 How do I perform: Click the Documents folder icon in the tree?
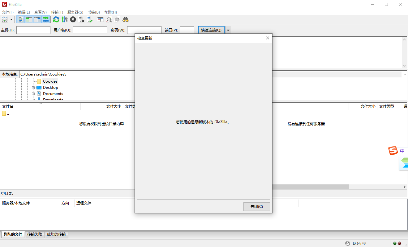pos(39,94)
